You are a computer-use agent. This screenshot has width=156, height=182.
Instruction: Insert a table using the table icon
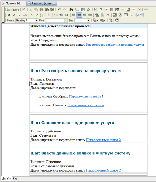click(126, 15)
